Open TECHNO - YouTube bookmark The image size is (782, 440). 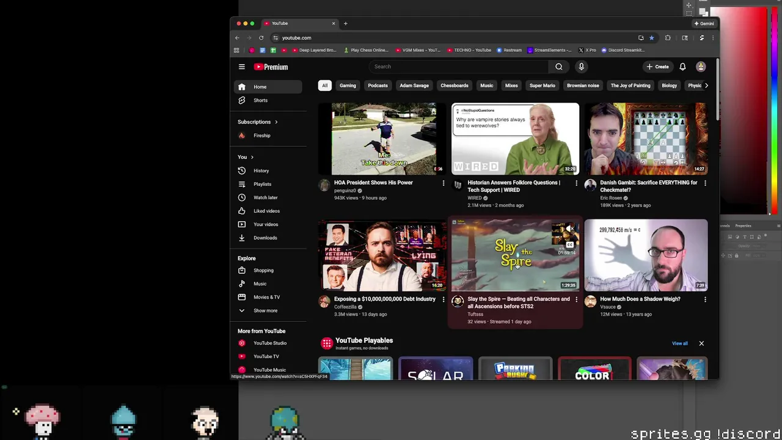pos(469,50)
